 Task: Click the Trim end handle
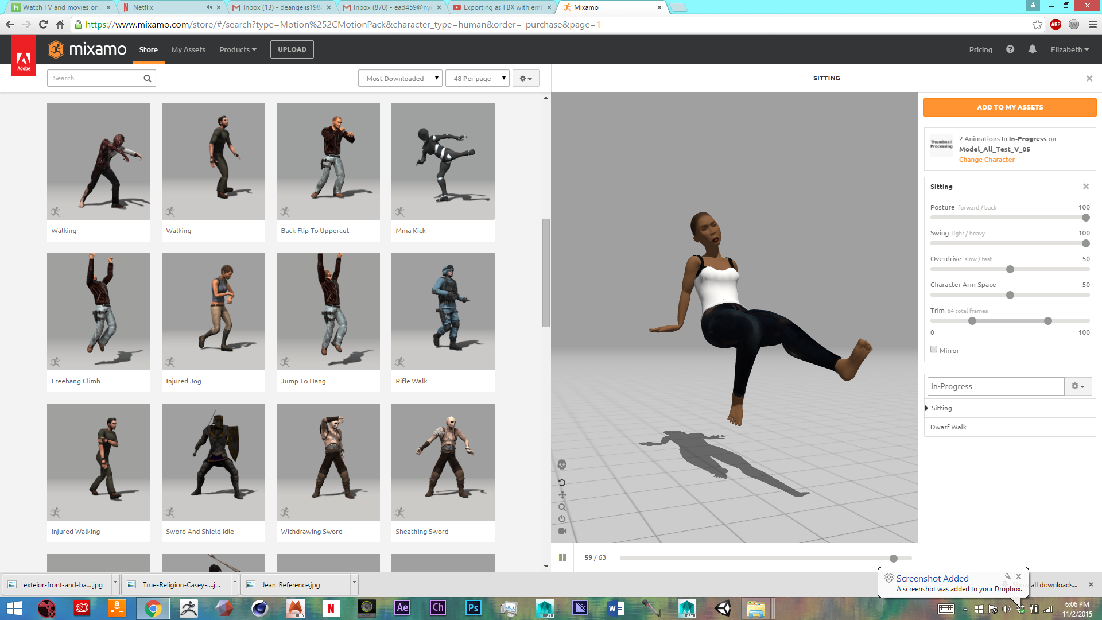[x=1048, y=321]
